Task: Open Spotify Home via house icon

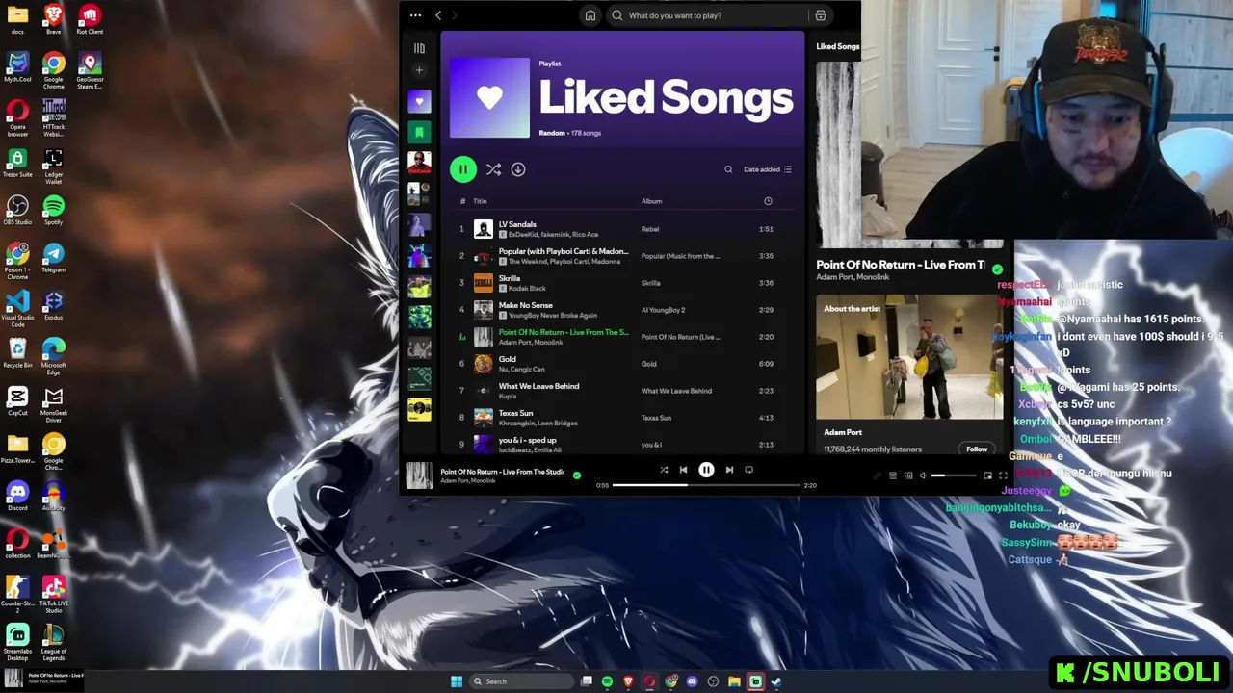Action: 590,15
